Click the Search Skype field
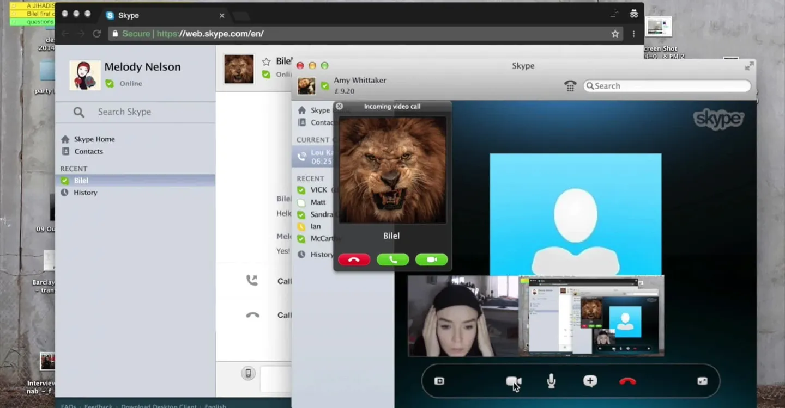Screen dimensions: 785x408 pos(124,112)
